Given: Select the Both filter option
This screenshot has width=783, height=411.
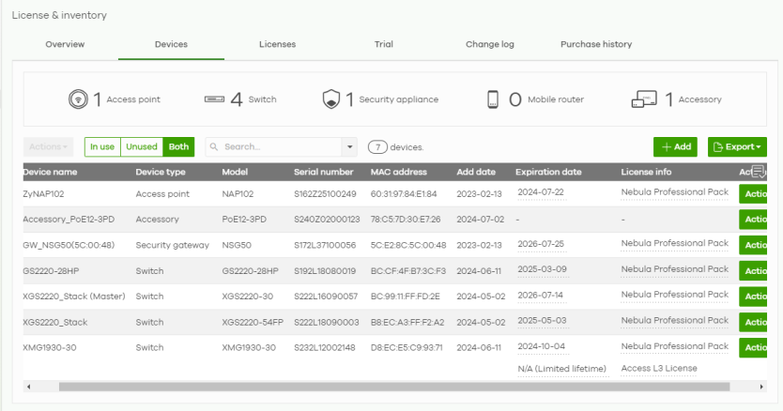Looking at the screenshot, I should [177, 147].
